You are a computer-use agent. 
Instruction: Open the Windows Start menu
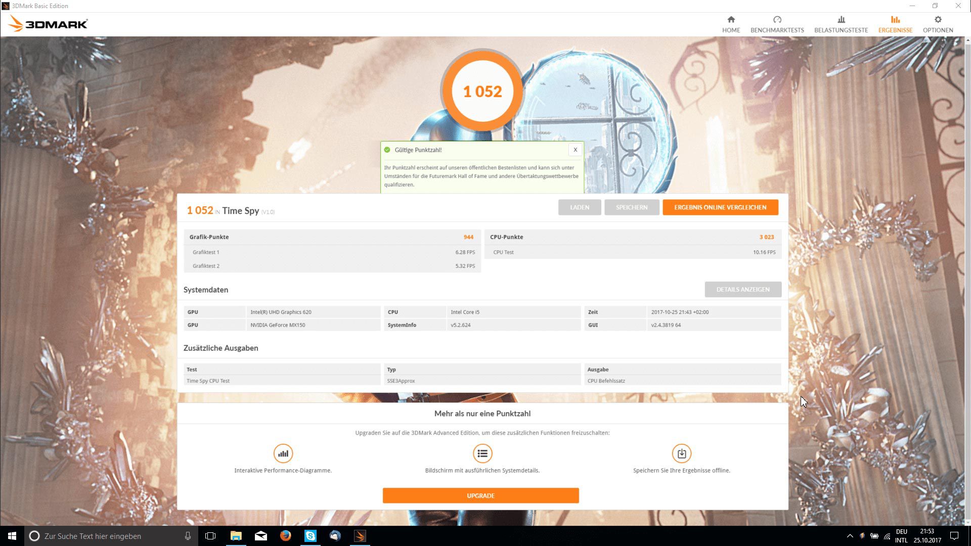[x=12, y=536]
